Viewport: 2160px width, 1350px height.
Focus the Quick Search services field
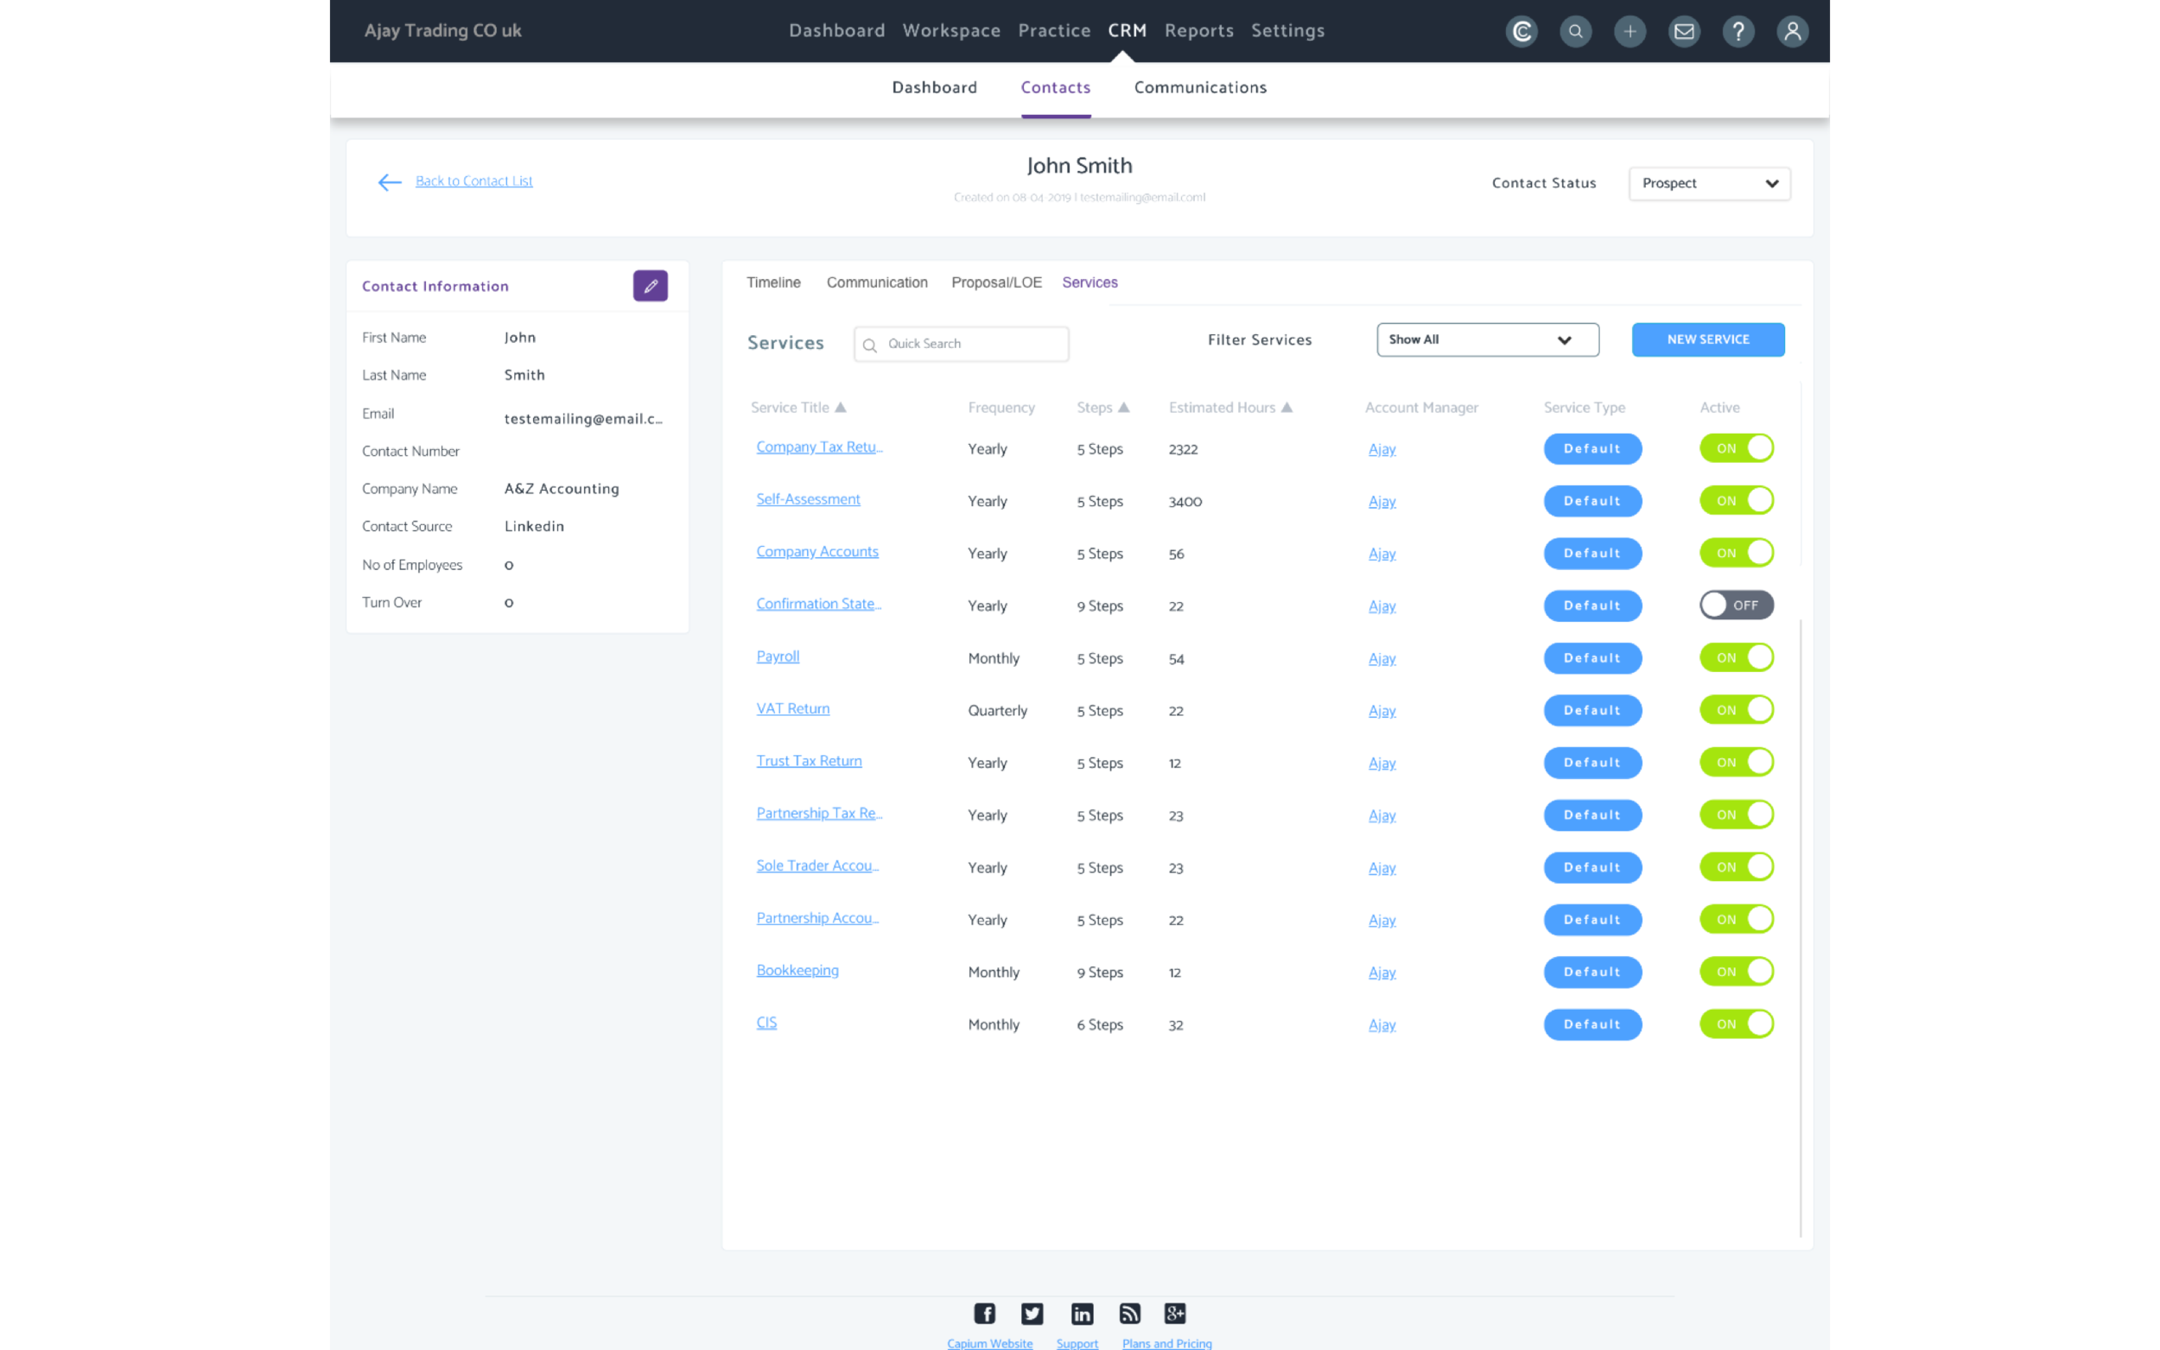[x=961, y=344]
